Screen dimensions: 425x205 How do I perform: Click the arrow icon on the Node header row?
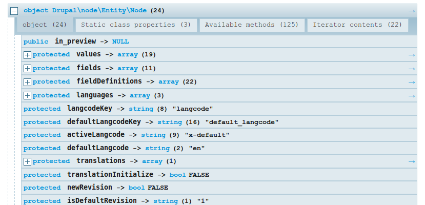point(412,11)
